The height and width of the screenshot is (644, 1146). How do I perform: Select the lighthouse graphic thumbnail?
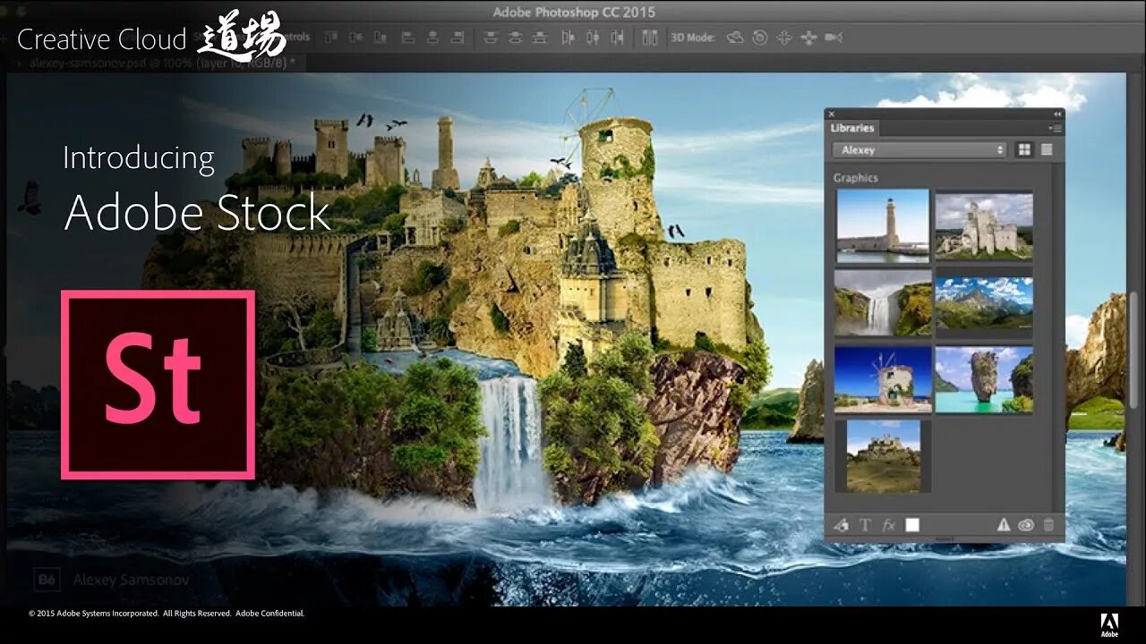[x=883, y=225]
